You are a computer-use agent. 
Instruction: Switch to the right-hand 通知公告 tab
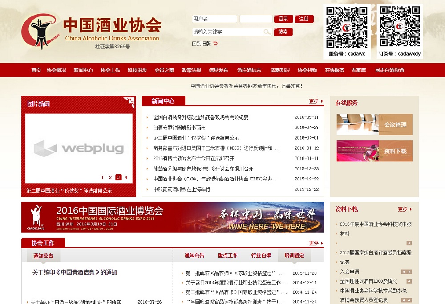coord(194,256)
